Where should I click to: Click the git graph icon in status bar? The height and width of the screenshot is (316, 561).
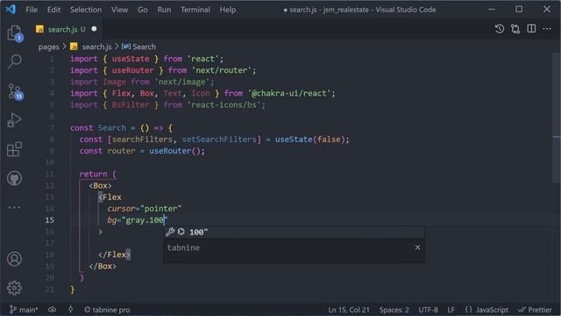tap(70, 310)
